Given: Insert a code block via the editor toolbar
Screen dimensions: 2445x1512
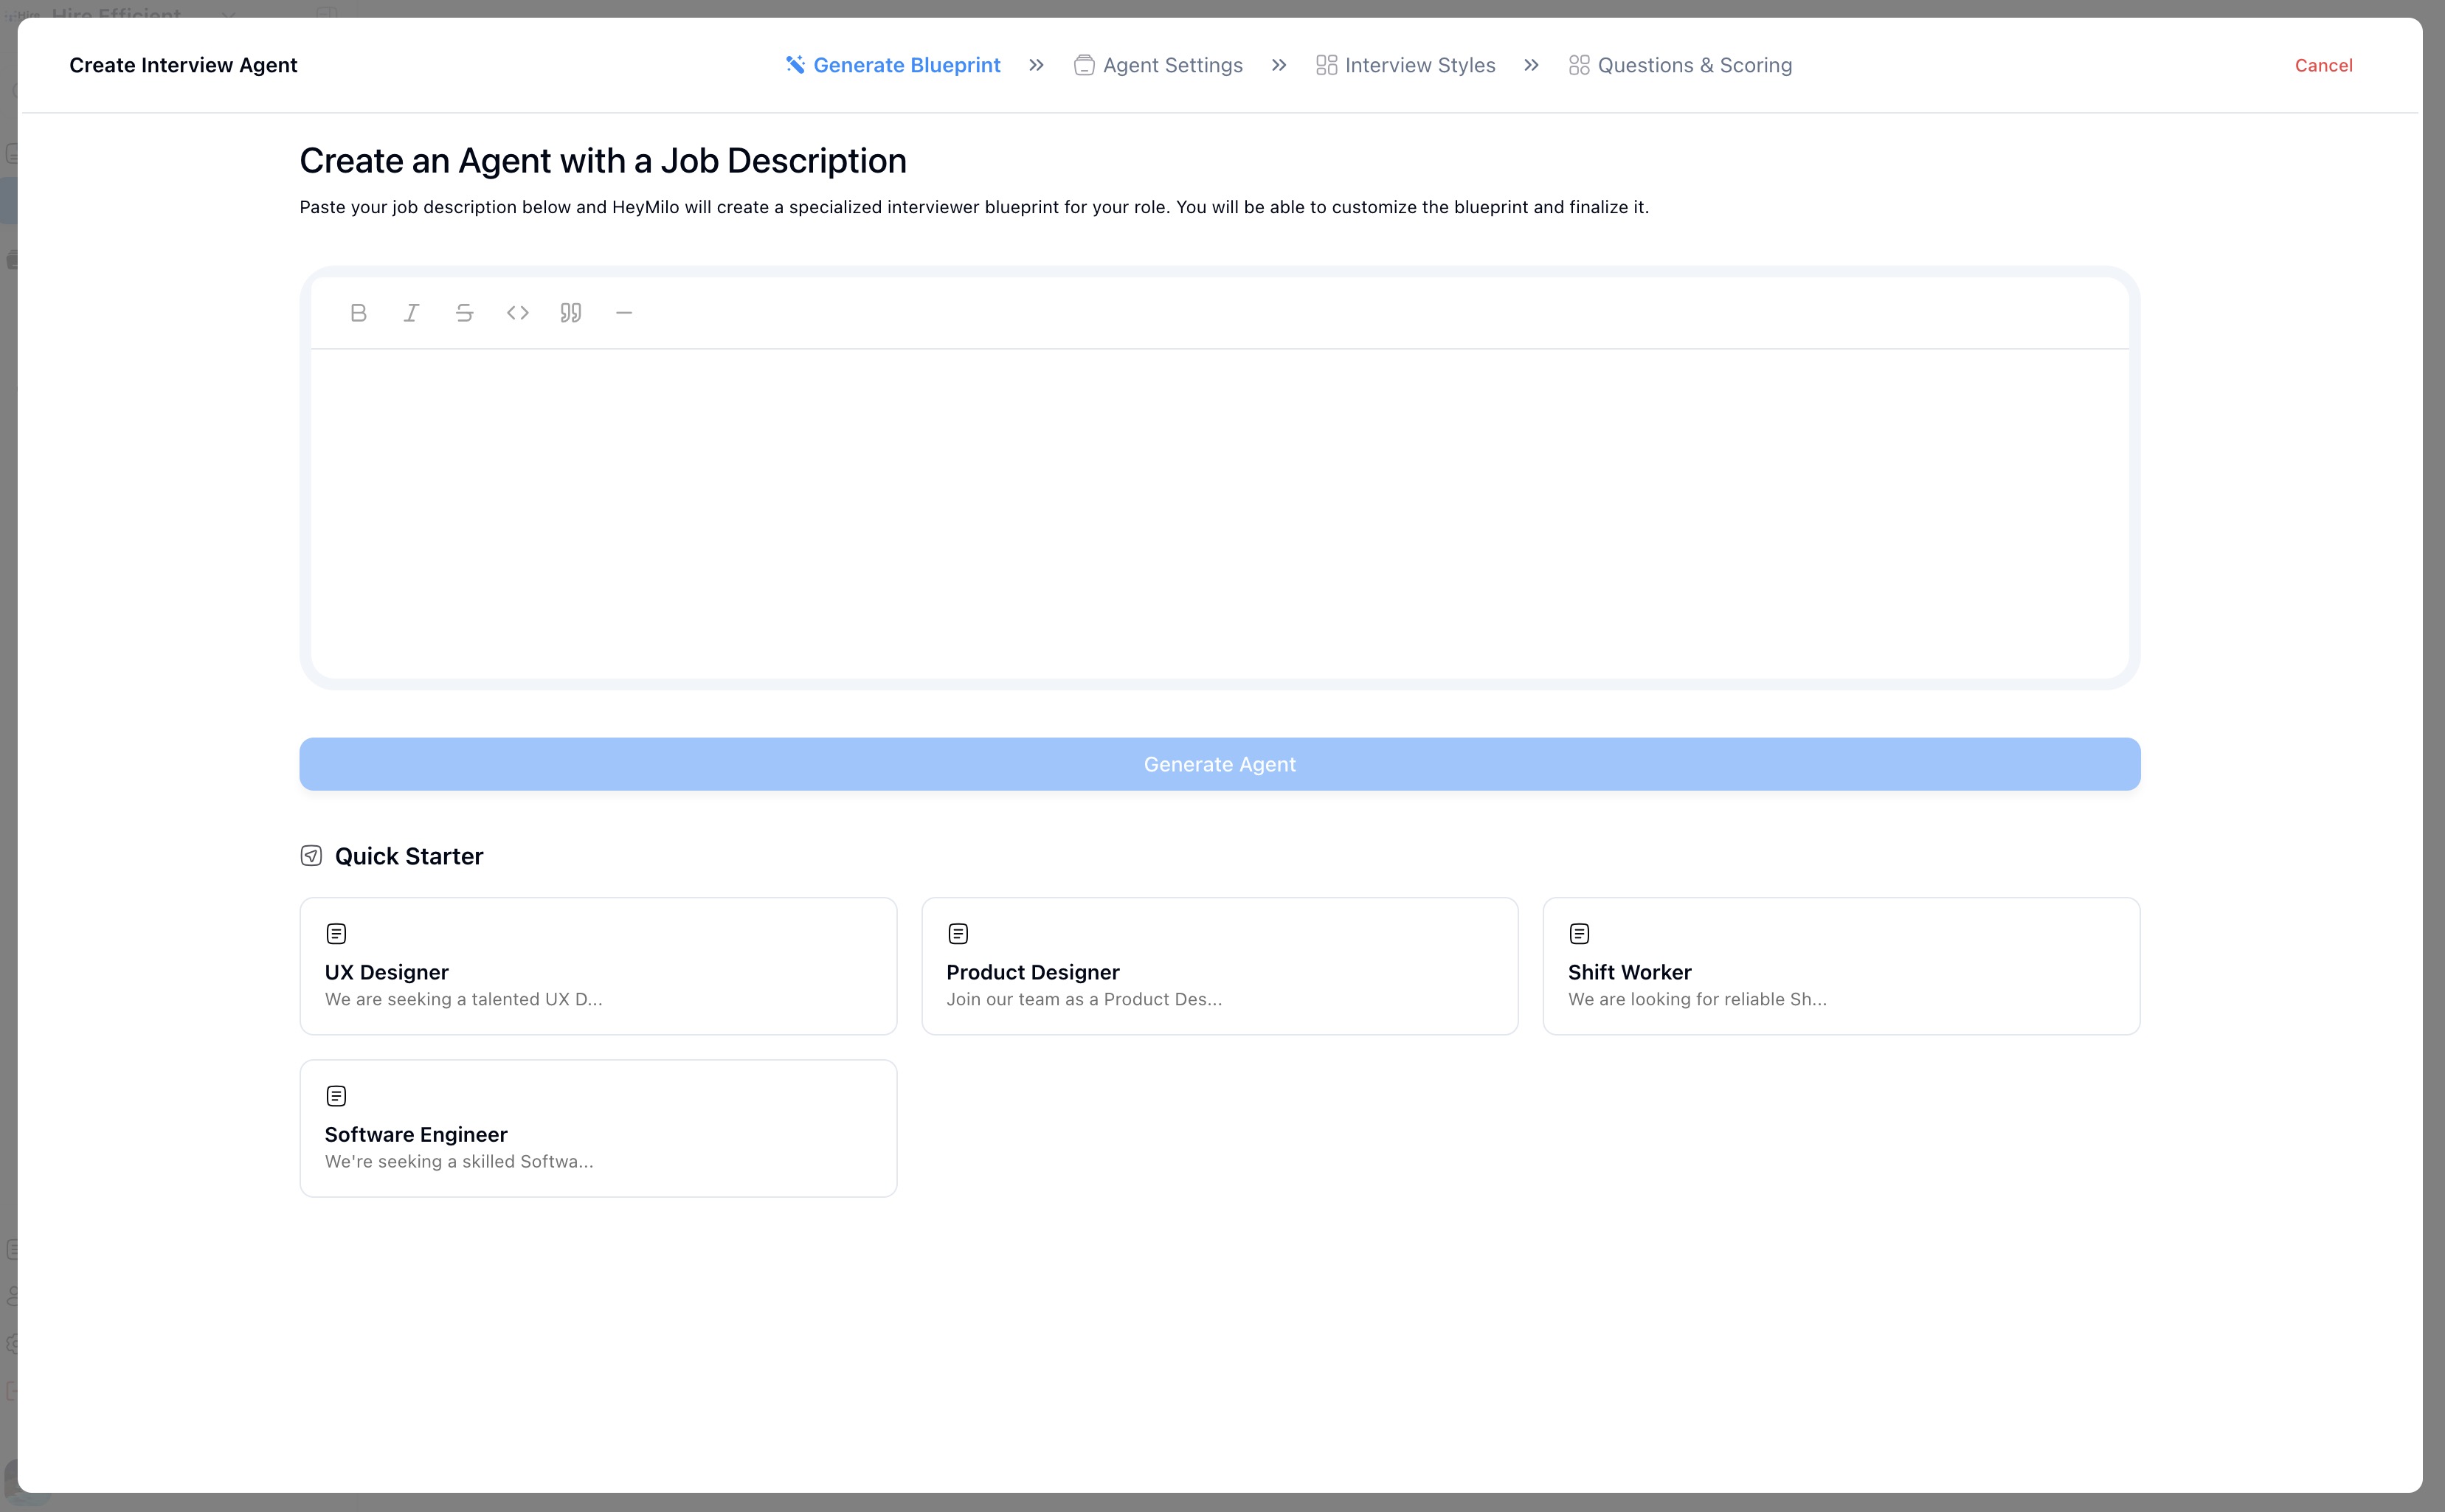Looking at the screenshot, I should point(518,312).
